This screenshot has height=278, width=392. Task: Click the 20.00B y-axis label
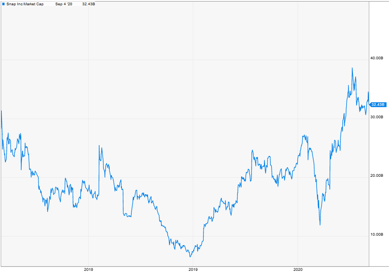(x=376, y=176)
